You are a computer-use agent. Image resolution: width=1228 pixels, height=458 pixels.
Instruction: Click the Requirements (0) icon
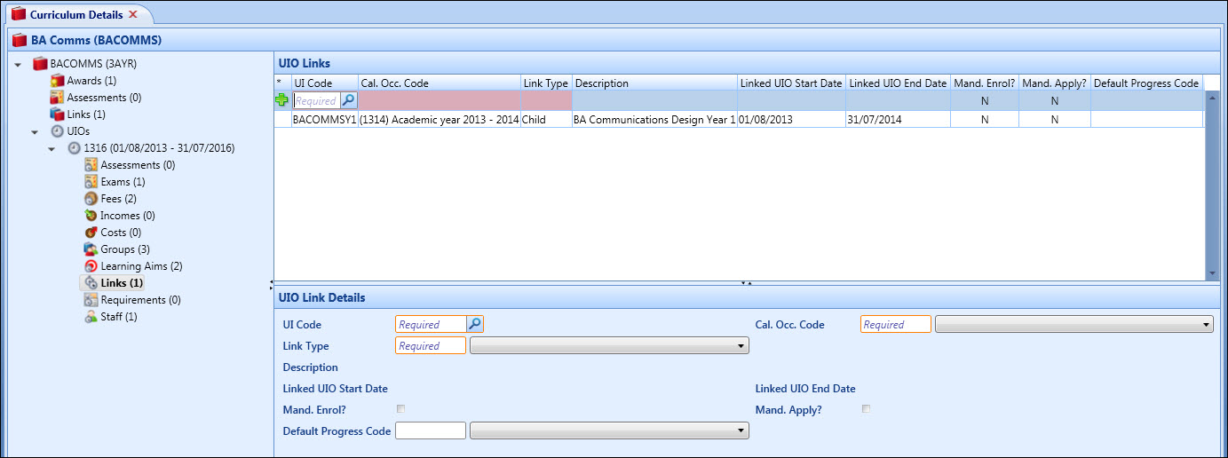91,300
